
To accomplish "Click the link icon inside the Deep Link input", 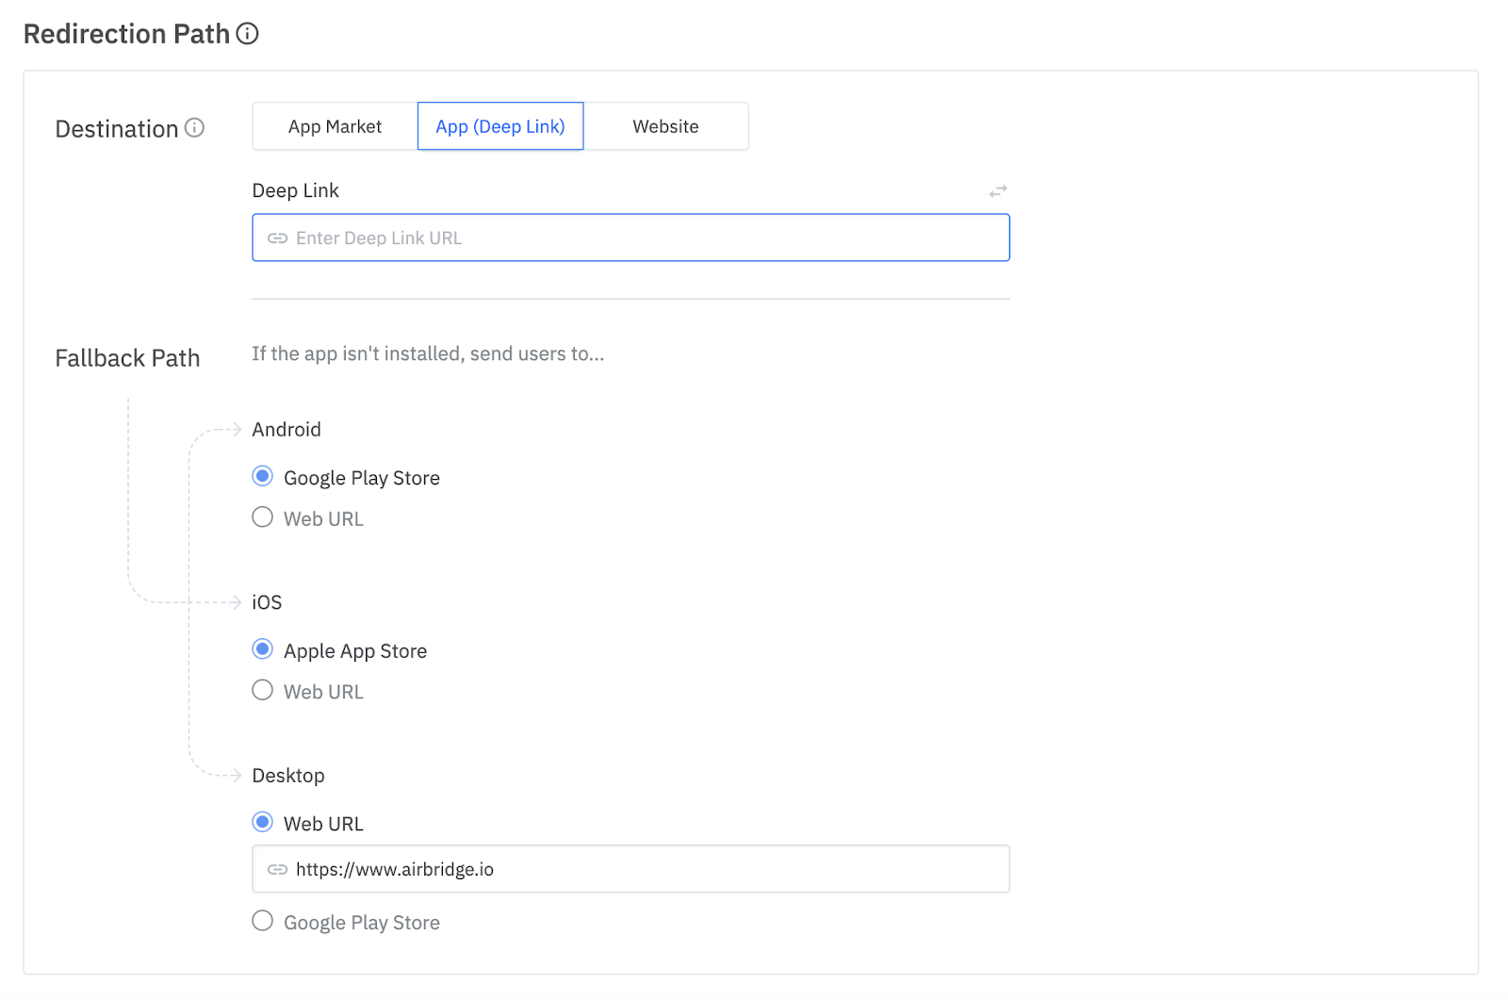I will point(277,238).
